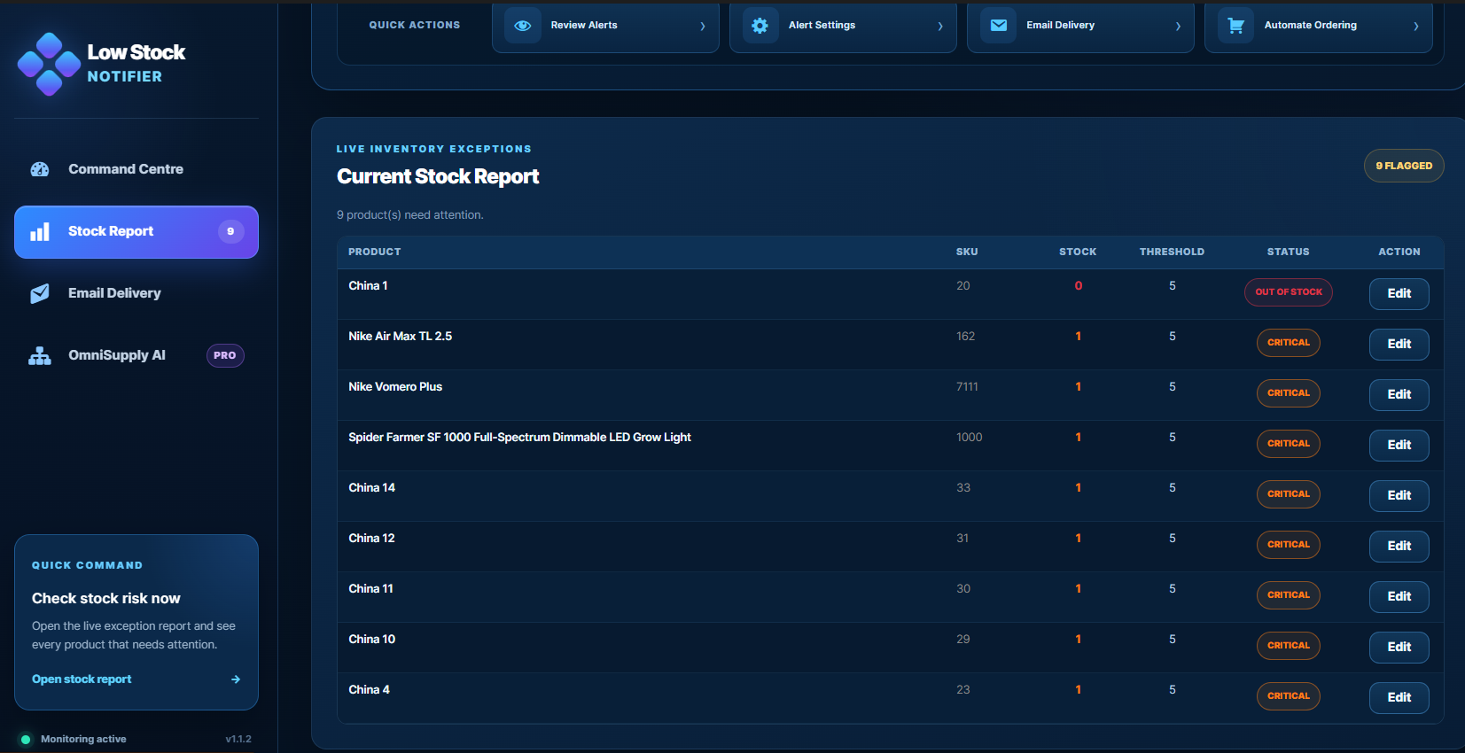This screenshot has width=1465, height=753.
Task: Click the STOCK column header
Action: pos(1078,252)
